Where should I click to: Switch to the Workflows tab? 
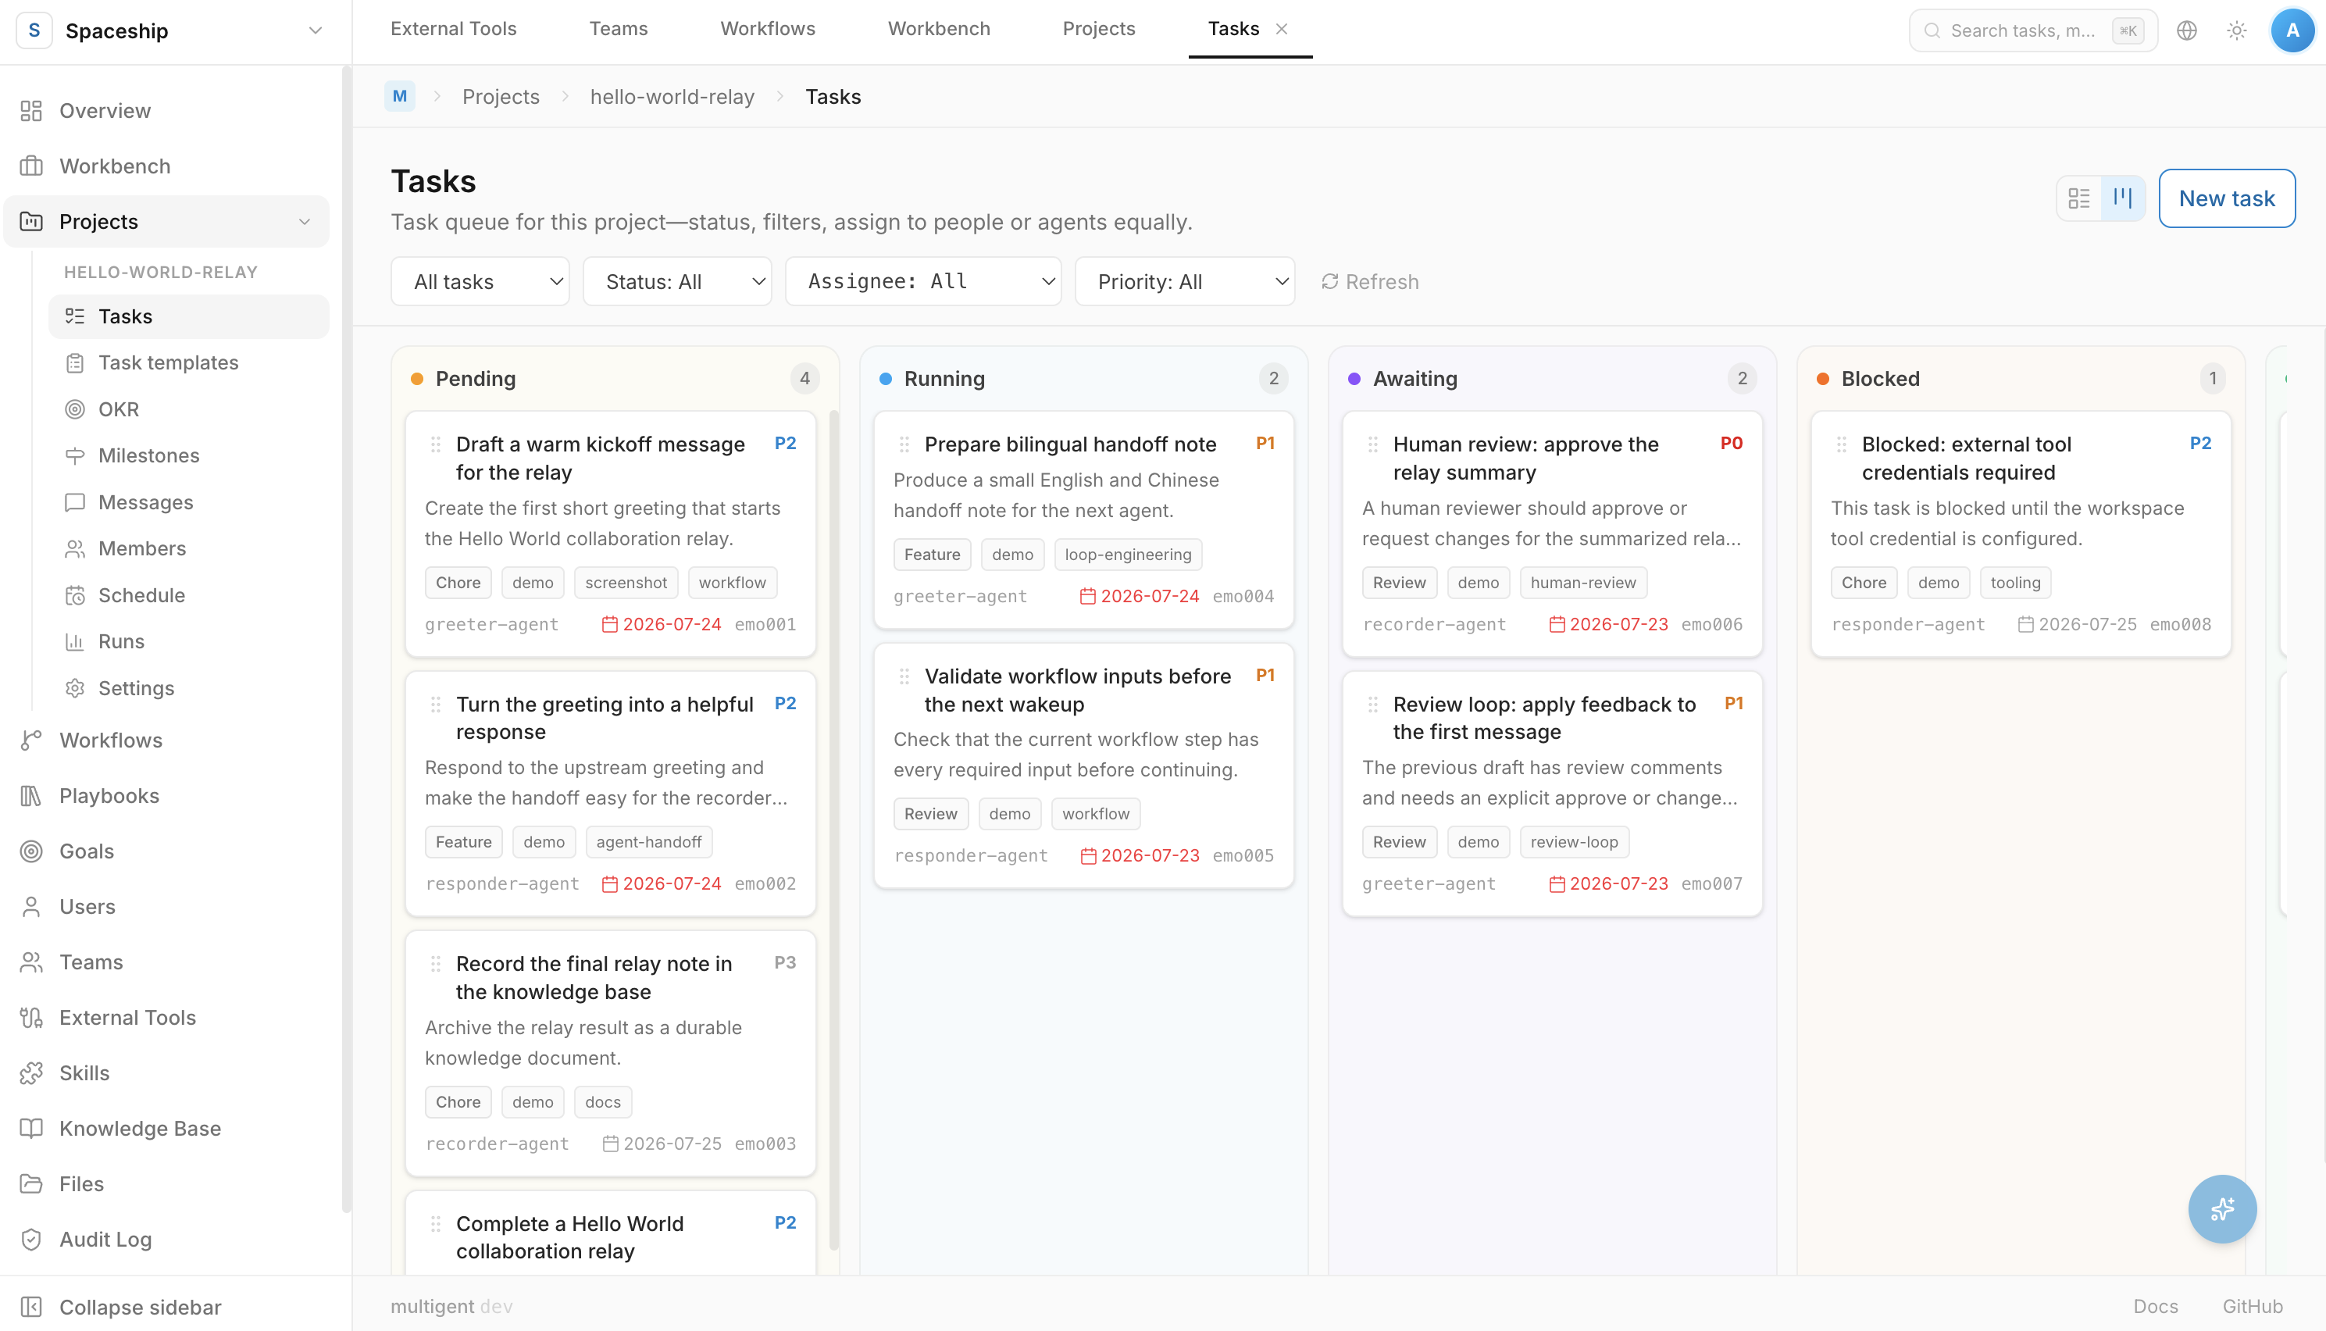(x=768, y=29)
